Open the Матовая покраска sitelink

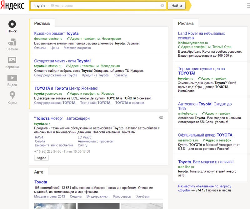[x=77, y=48]
